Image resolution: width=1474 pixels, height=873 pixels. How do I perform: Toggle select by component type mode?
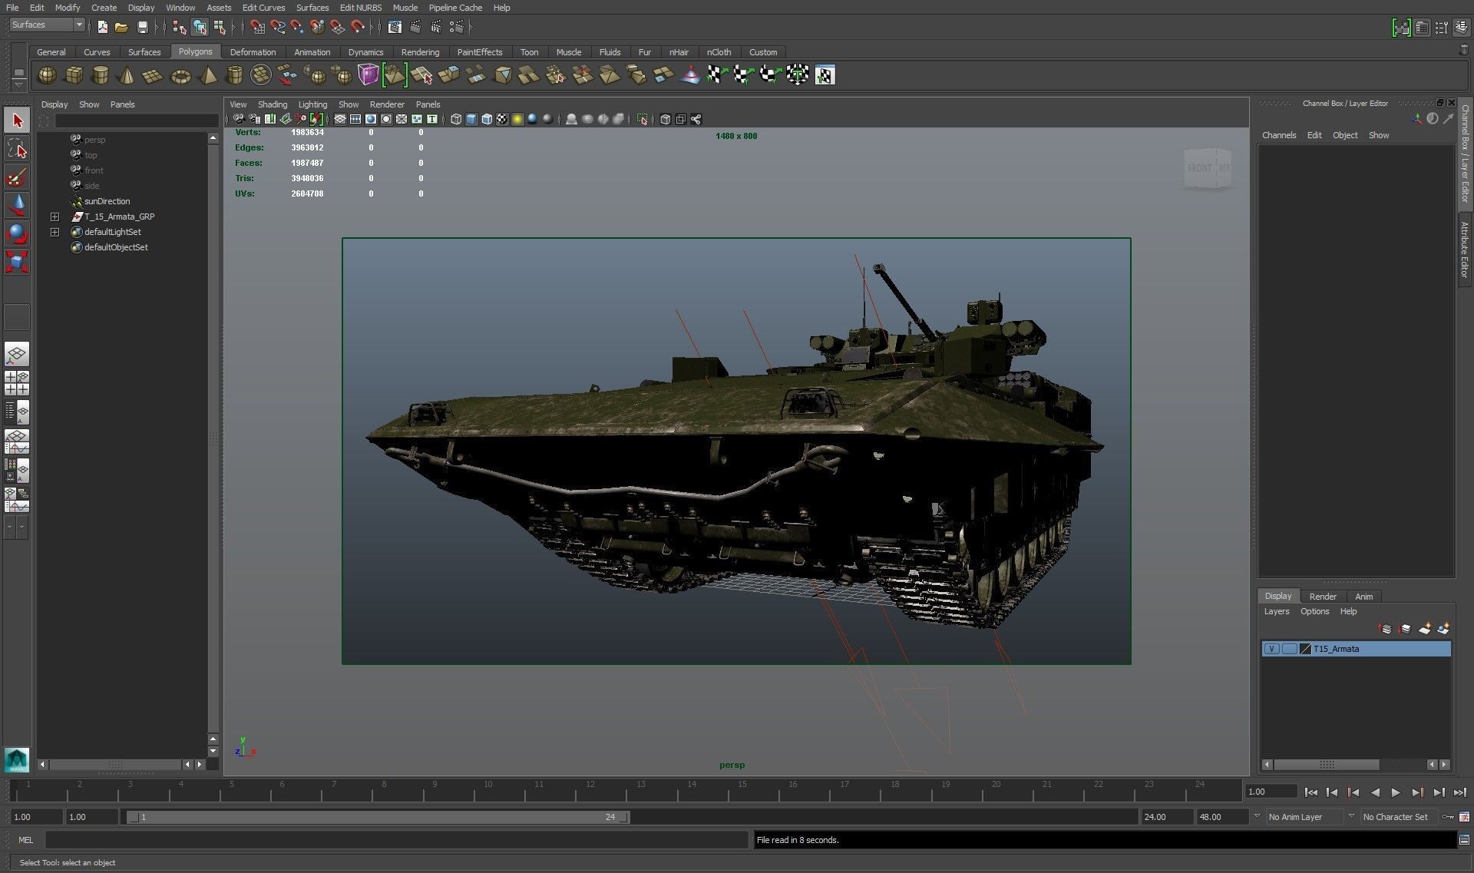(x=220, y=27)
